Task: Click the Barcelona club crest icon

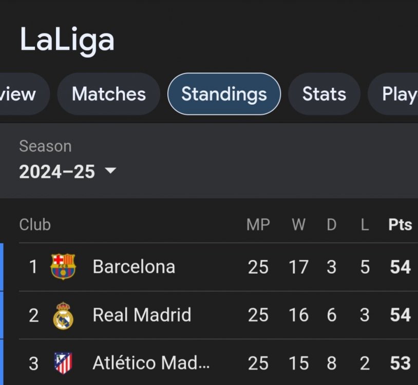Action: tap(63, 266)
